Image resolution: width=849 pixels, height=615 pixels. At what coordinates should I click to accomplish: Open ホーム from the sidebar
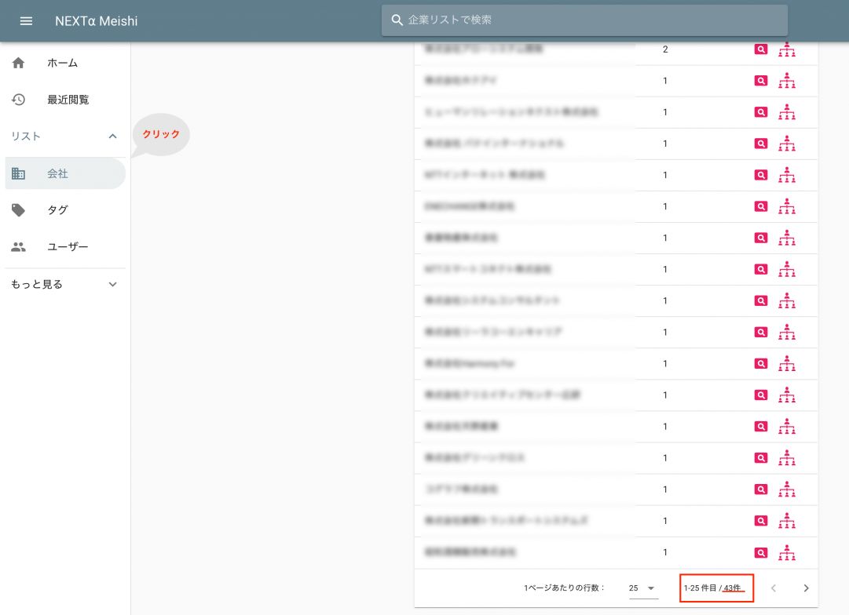point(62,63)
